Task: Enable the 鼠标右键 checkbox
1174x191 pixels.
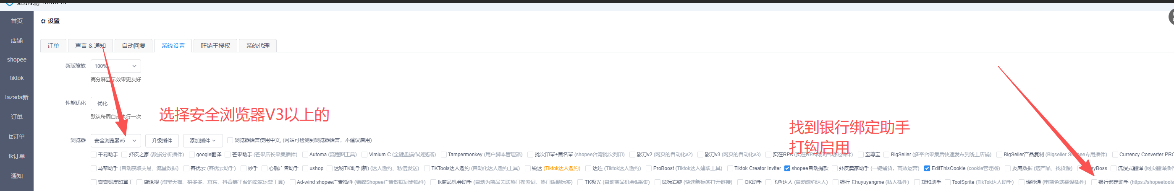Action: [x=658, y=182]
